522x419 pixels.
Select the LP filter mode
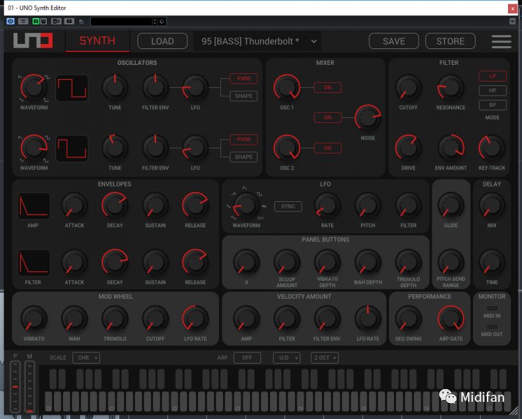pyautogui.click(x=492, y=76)
